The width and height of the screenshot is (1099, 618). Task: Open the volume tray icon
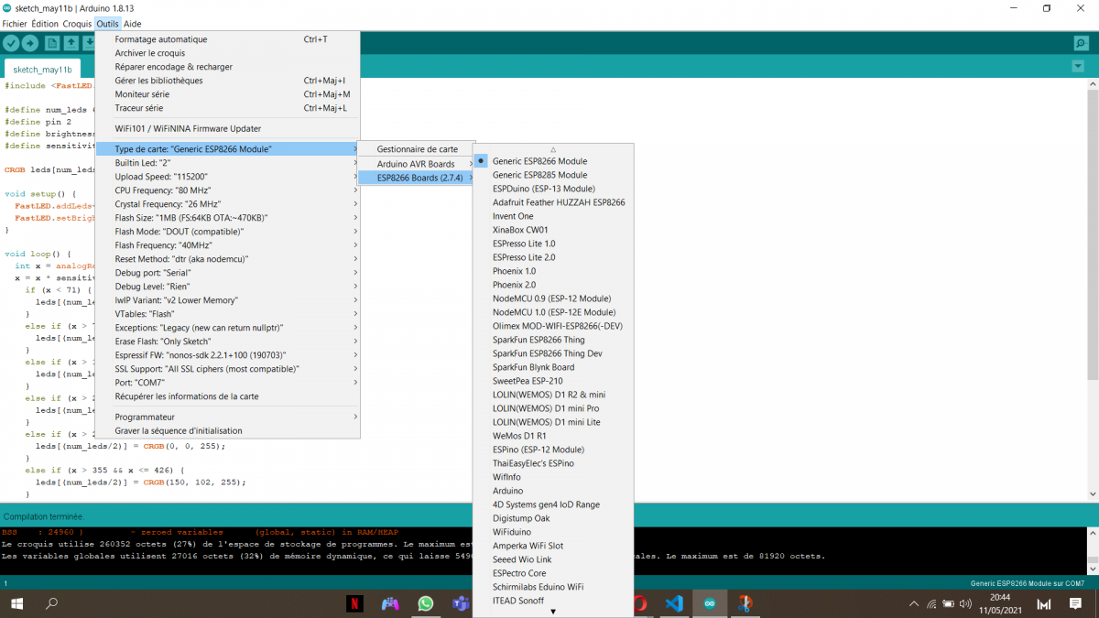(x=964, y=604)
